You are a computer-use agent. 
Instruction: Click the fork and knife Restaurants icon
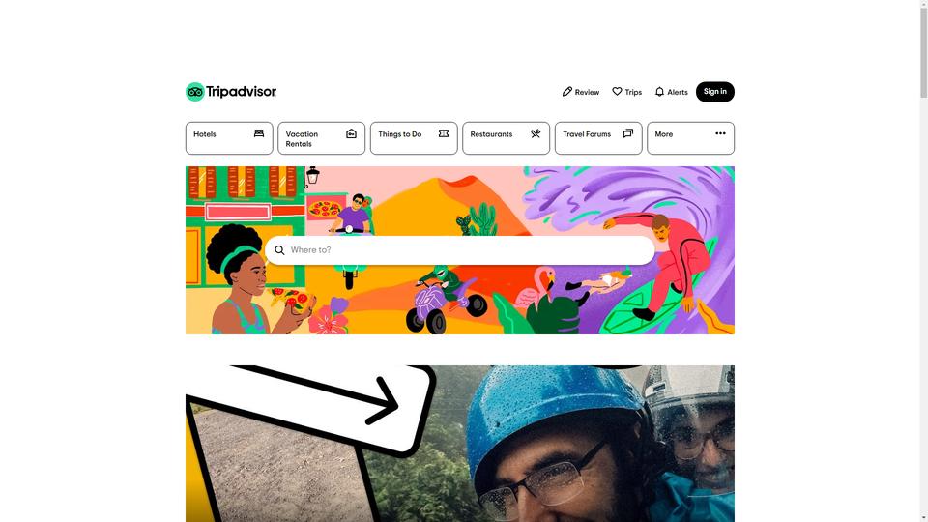coord(536,133)
